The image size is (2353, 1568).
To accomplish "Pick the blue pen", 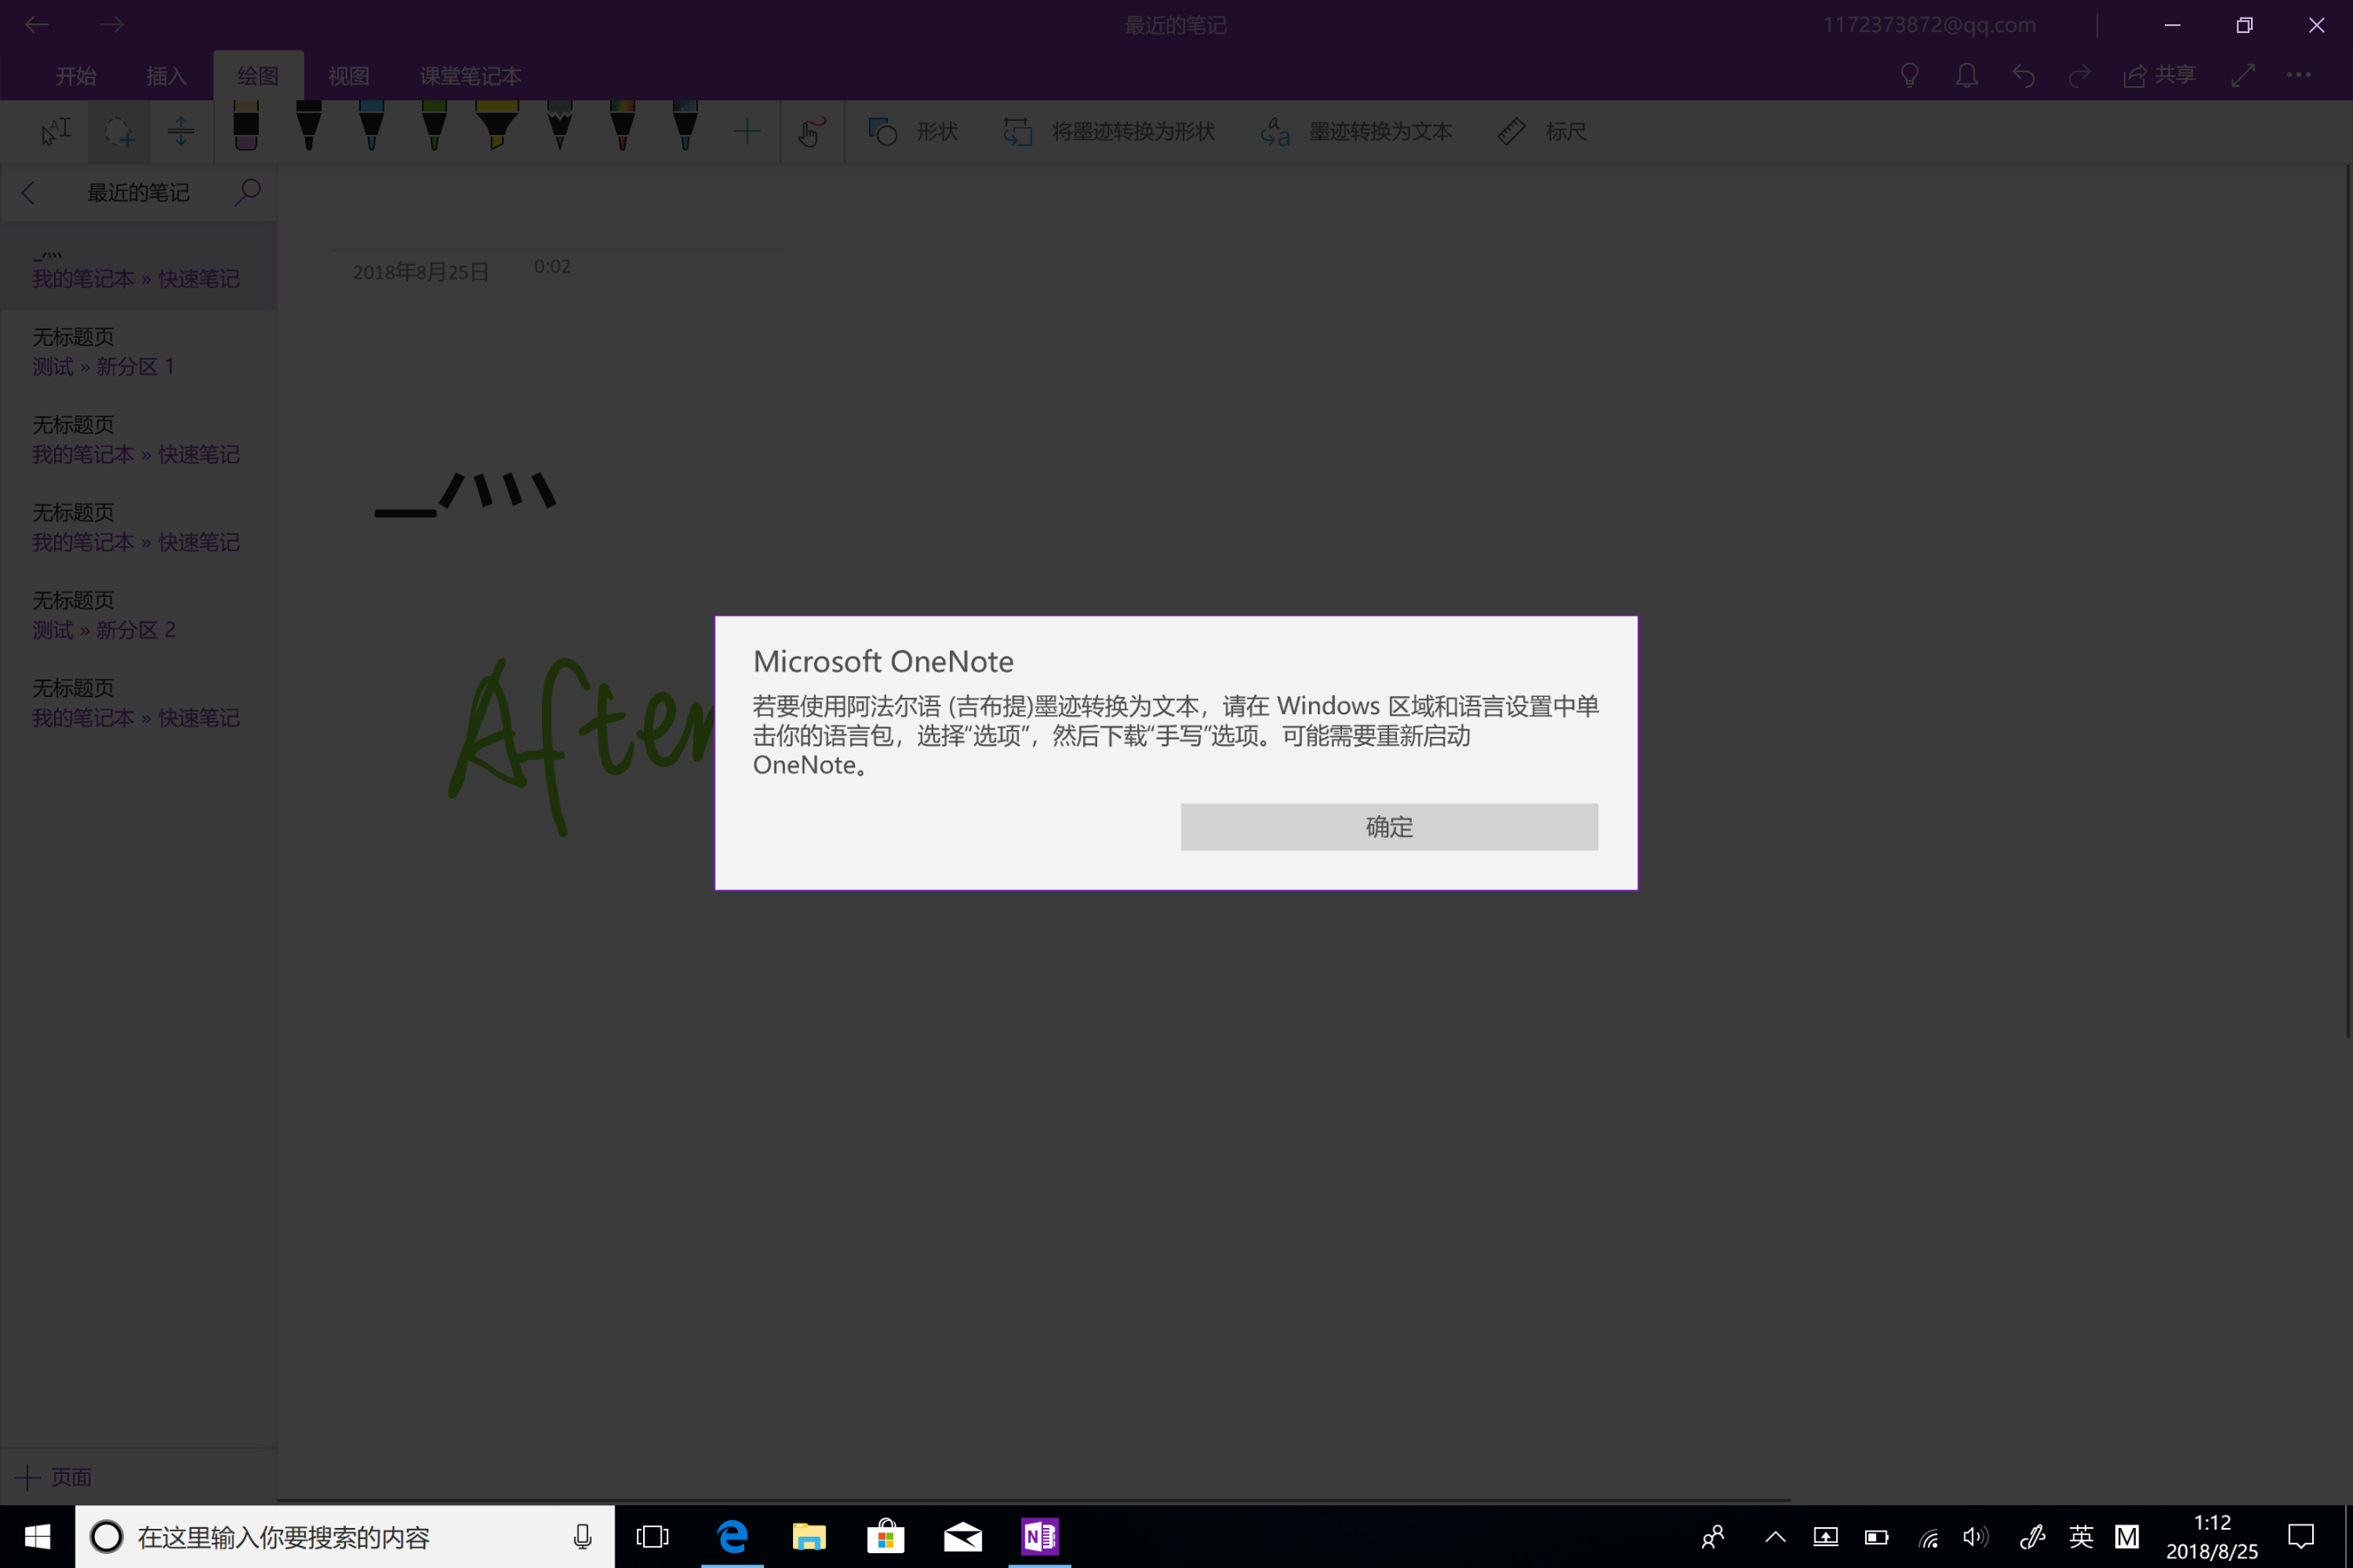I will (371, 127).
